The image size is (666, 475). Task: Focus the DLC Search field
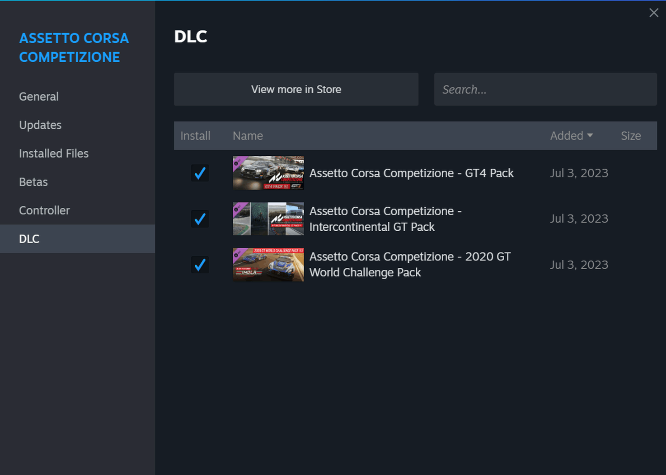(x=545, y=89)
